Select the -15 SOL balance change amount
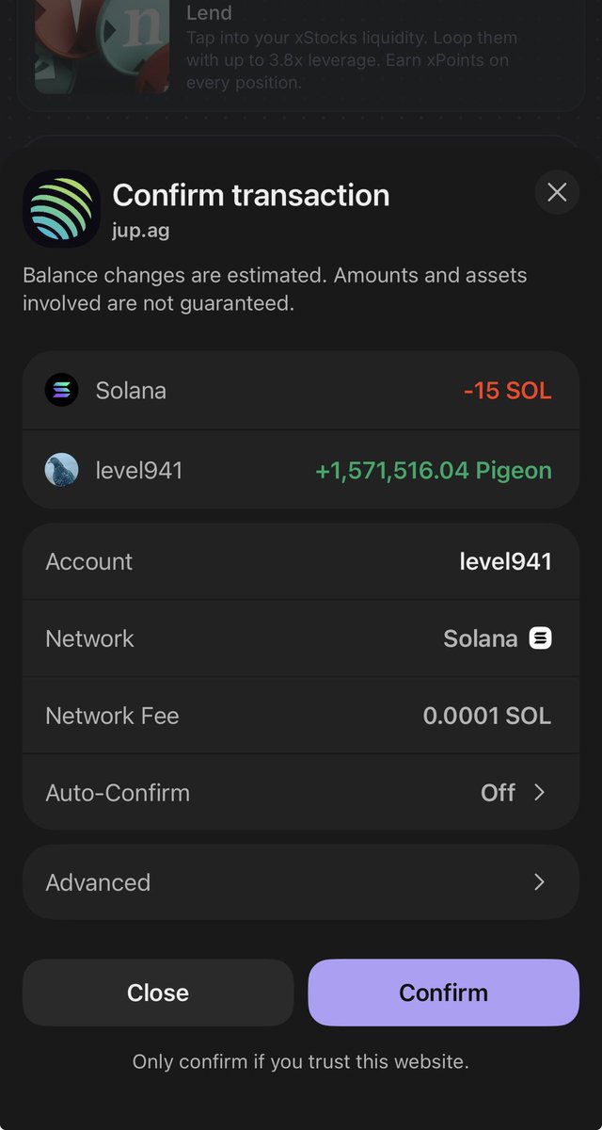The width and height of the screenshot is (602, 1130). (507, 390)
